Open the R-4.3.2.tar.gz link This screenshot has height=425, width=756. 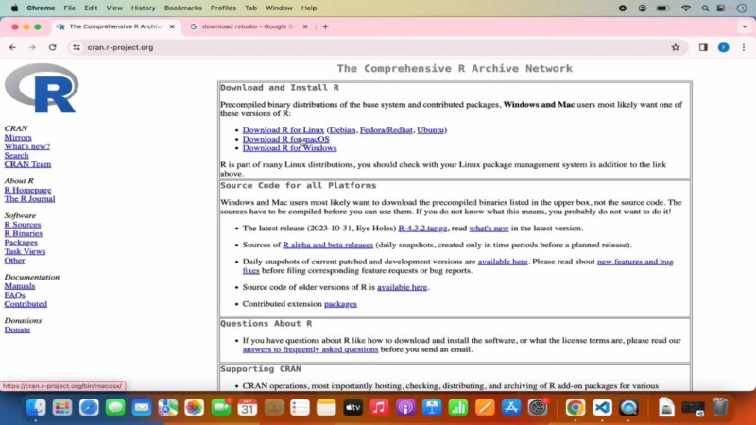(422, 228)
